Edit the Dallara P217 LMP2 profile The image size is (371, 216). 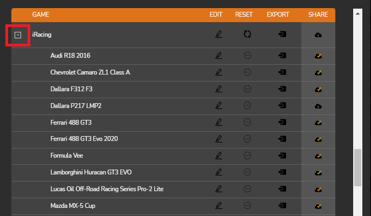pos(218,105)
